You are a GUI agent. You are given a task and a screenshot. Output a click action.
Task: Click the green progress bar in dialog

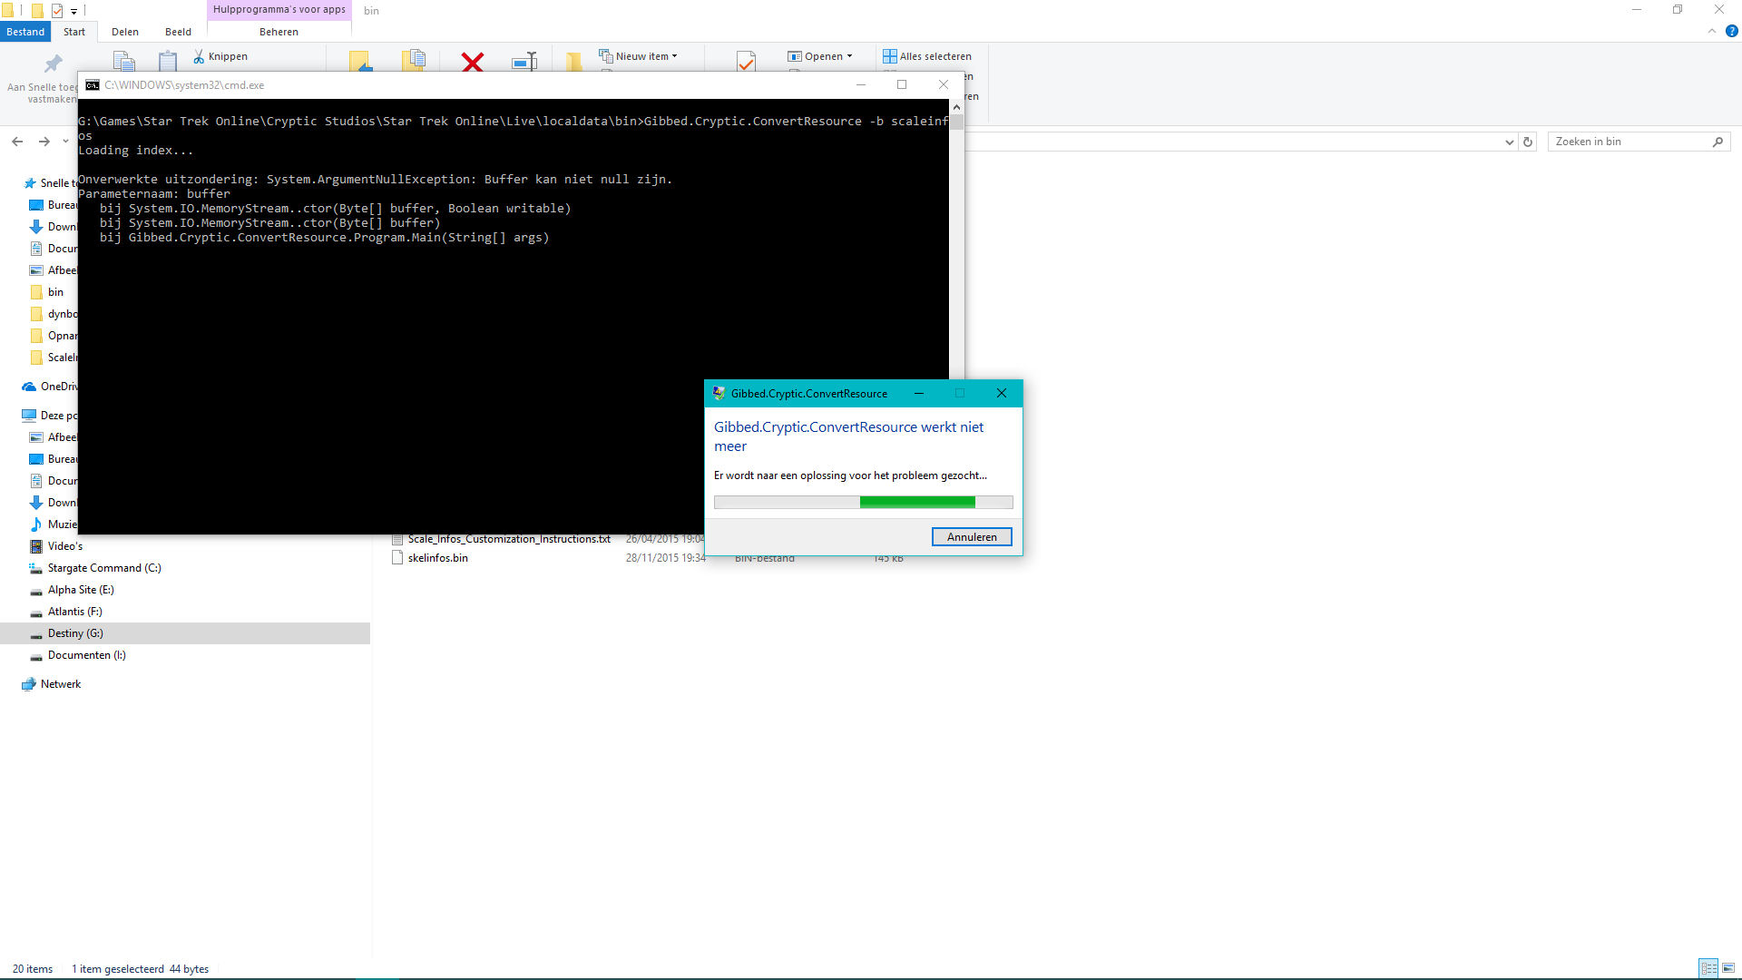pyautogui.click(x=916, y=502)
